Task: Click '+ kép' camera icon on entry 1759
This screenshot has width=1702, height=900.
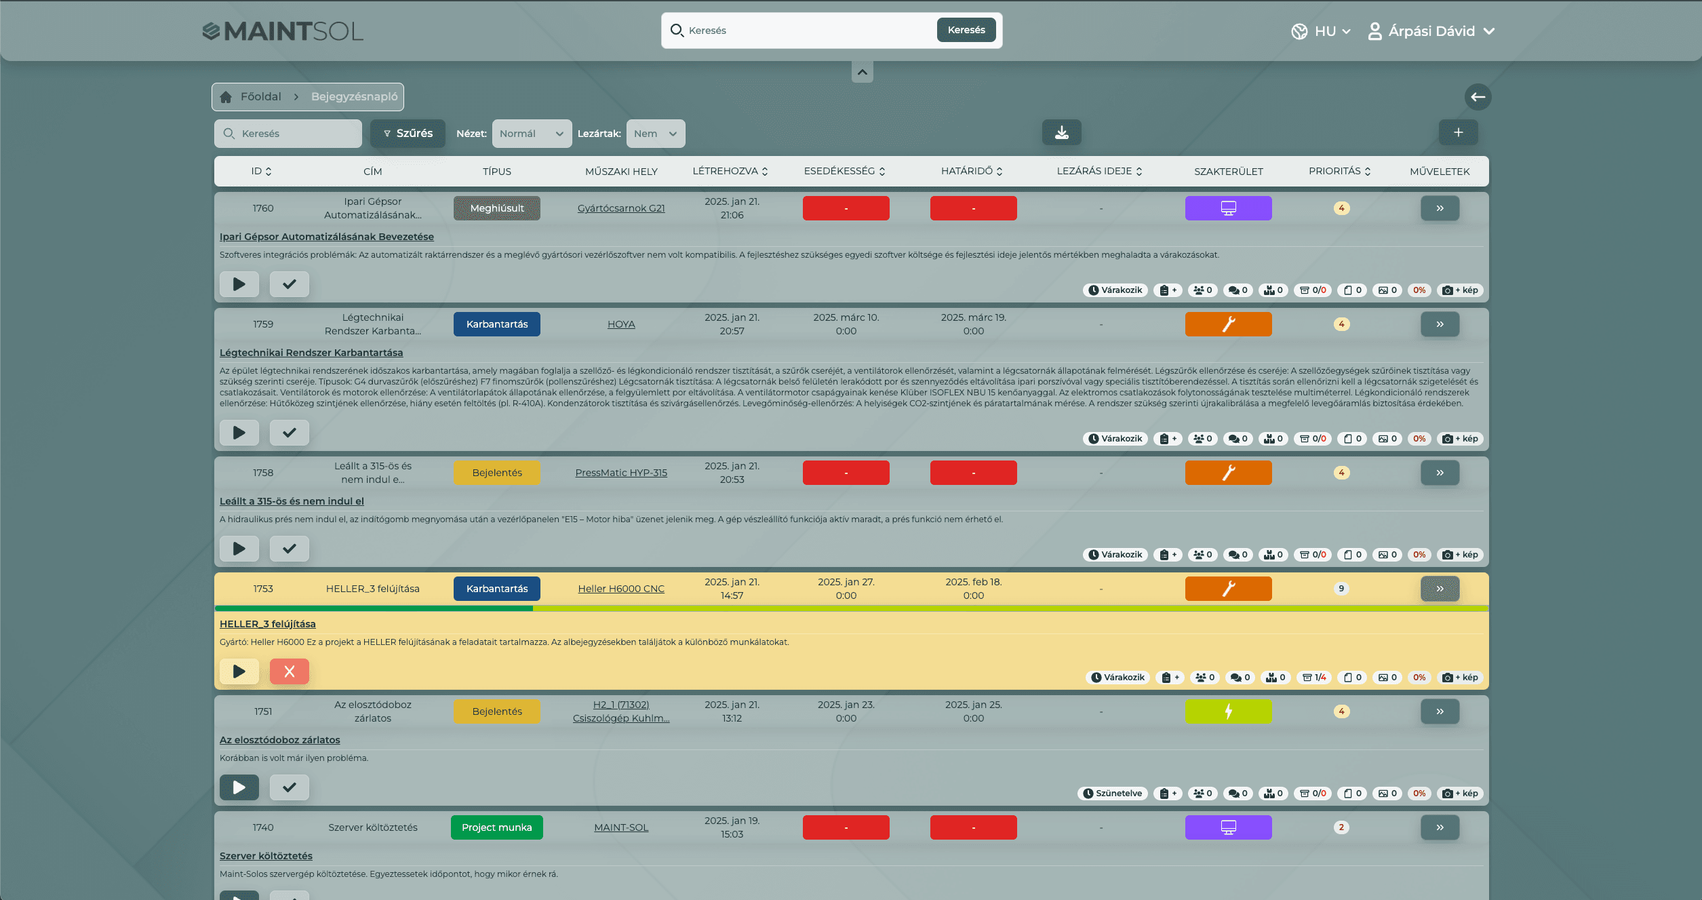Action: 1460,439
